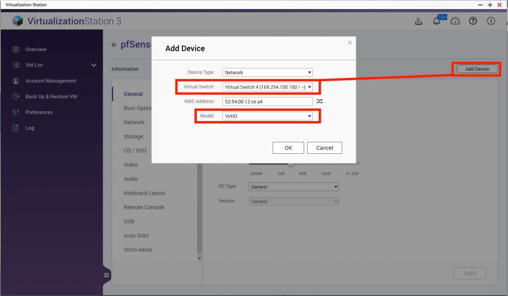Viewport: 508px width, 296px height.
Task: Click the help question mark icon
Action: click(473, 21)
